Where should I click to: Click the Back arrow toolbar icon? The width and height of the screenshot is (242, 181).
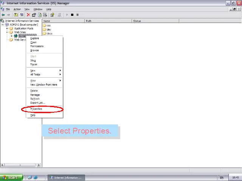(x=3, y=15)
